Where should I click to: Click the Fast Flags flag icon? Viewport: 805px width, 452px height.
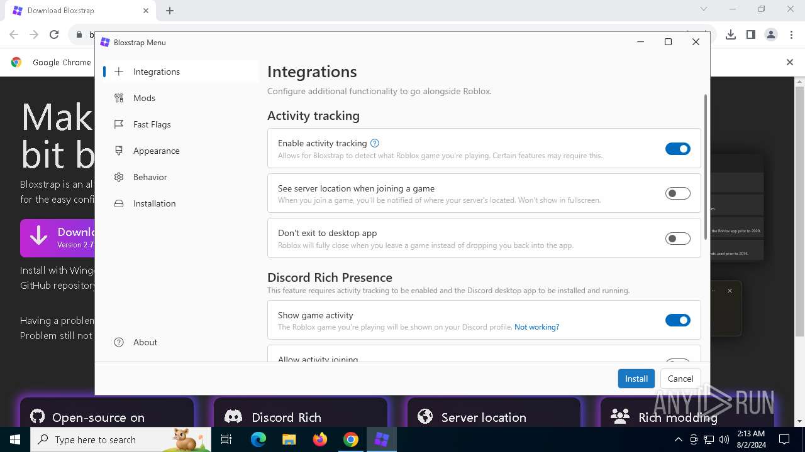[x=119, y=124]
